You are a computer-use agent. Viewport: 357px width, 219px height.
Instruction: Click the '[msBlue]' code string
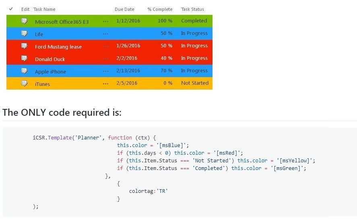(172, 145)
